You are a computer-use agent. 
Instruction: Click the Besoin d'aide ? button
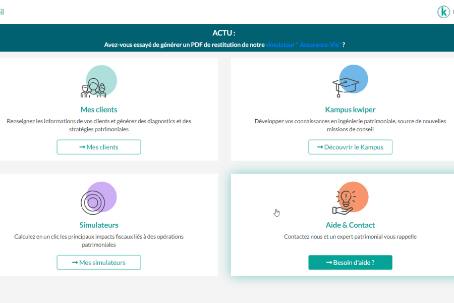pos(351,263)
